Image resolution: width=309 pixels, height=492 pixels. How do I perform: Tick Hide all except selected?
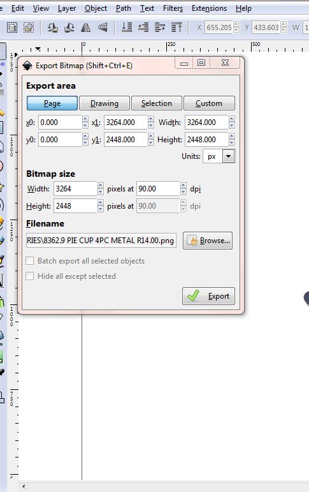coord(30,276)
